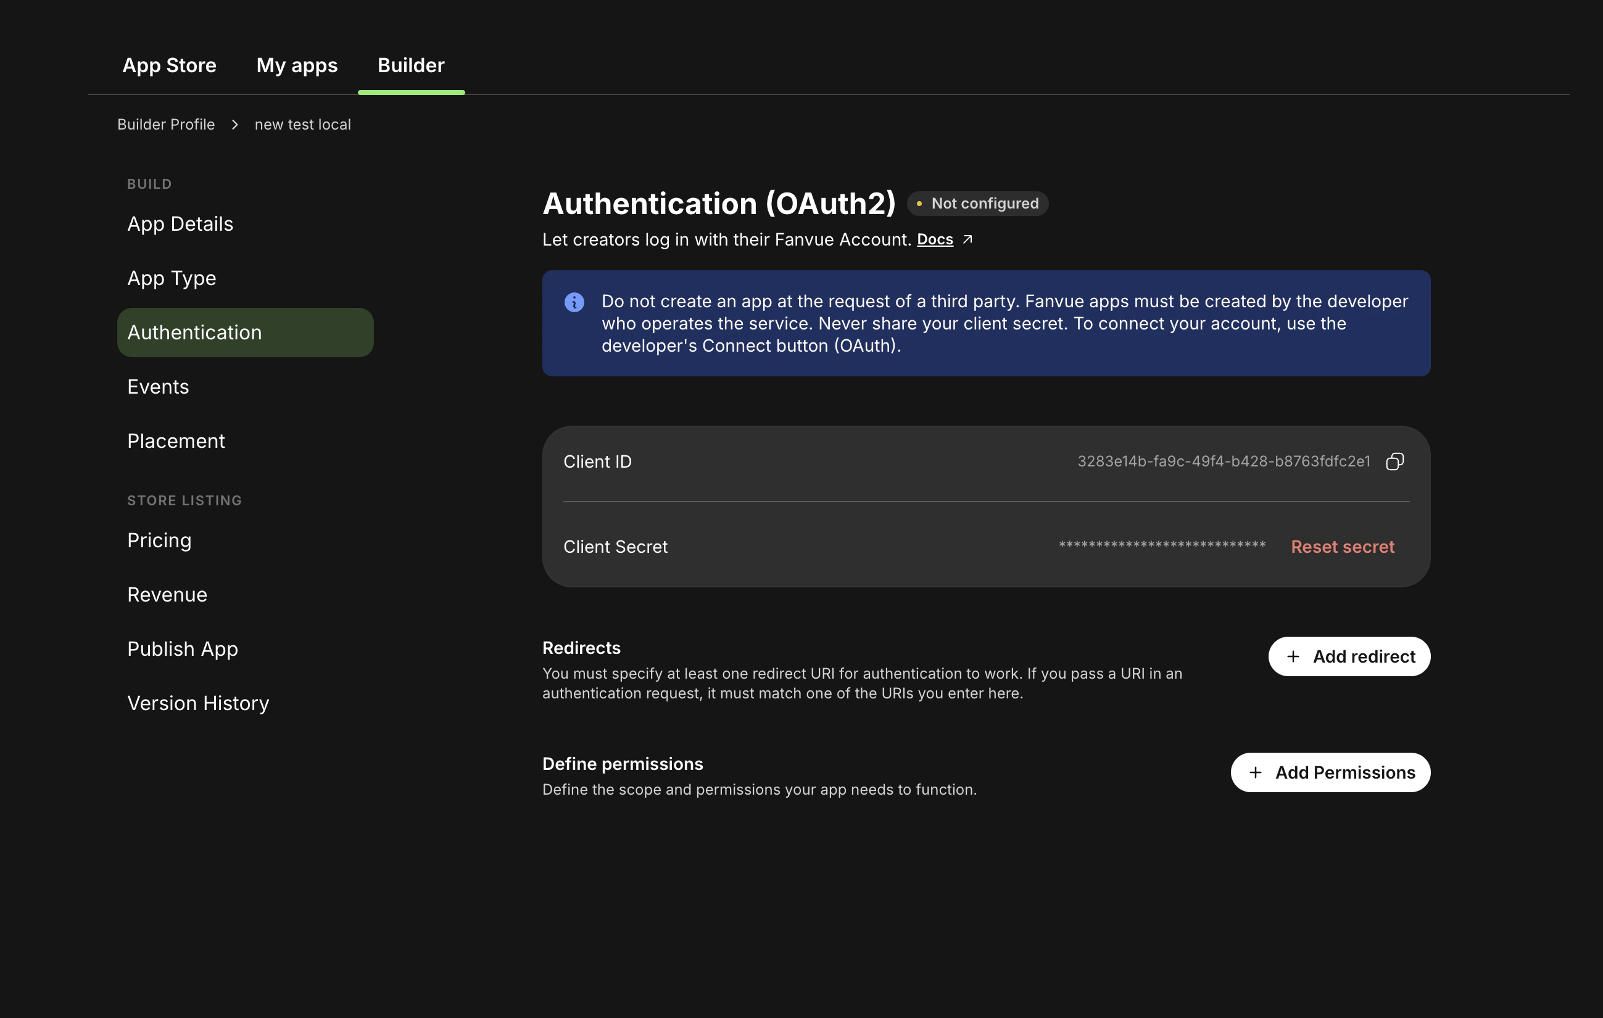Click the Define permissions heading

[623, 764]
